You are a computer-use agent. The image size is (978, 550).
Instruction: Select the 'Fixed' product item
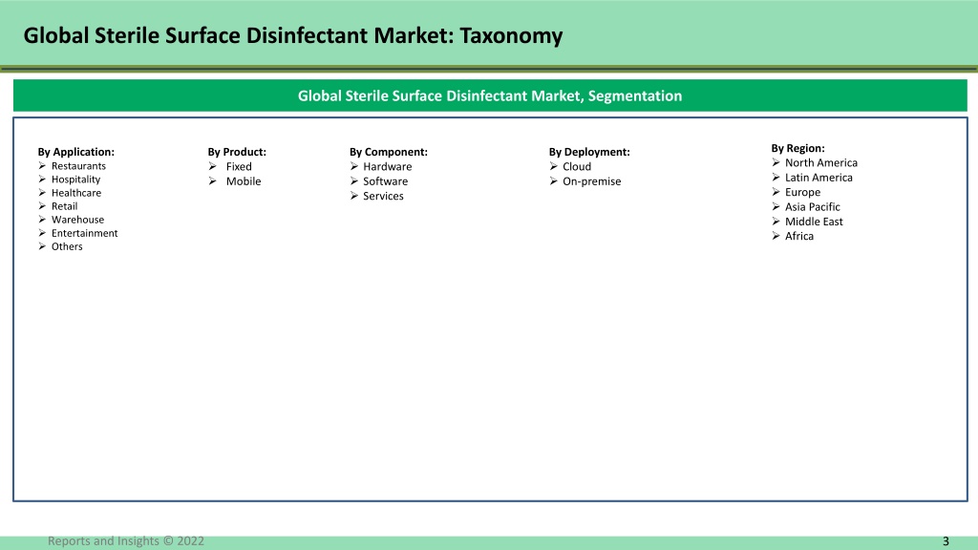[239, 166]
